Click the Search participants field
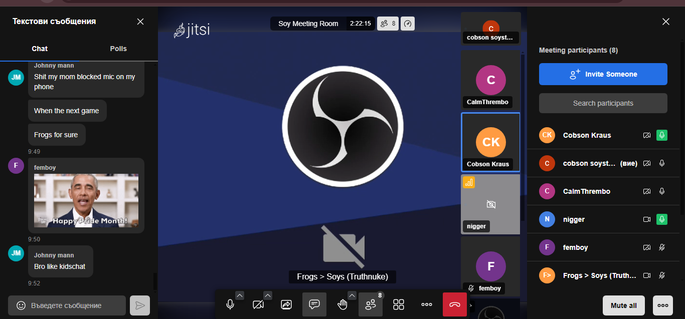This screenshot has height=319, width=685. pos(603,103)
